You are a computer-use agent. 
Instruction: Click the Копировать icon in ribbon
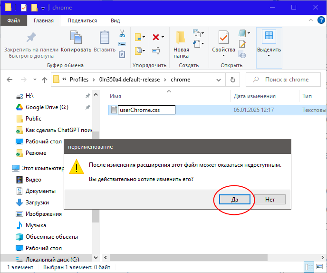point(76,37)
